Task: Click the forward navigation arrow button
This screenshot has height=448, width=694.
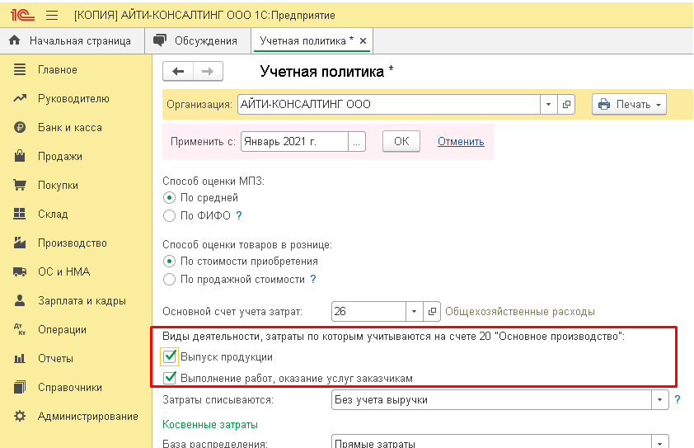Action: 208,72
